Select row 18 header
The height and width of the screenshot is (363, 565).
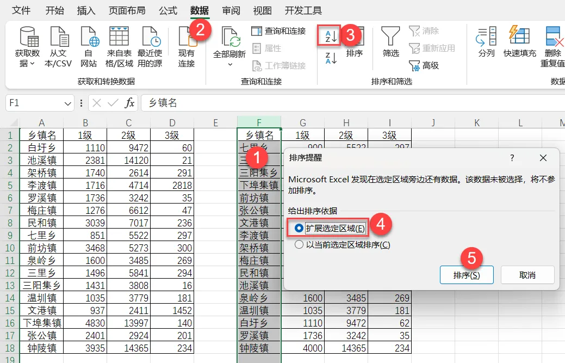pyautogui.click(x=10, y=348)
